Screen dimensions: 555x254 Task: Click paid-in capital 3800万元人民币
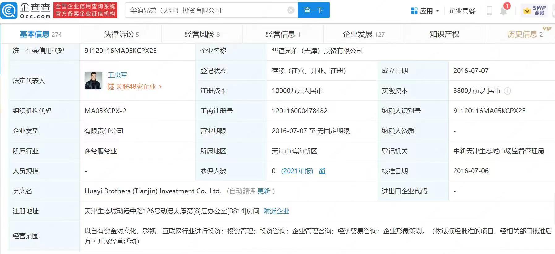tap(477, 91)
